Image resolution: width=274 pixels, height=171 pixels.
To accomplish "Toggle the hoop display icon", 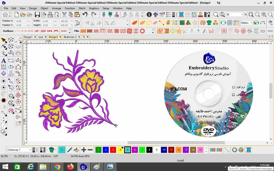I will (x=223, y=23).
